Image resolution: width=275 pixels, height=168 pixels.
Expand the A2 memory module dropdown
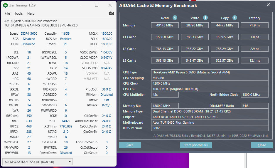tap(38, 162)
